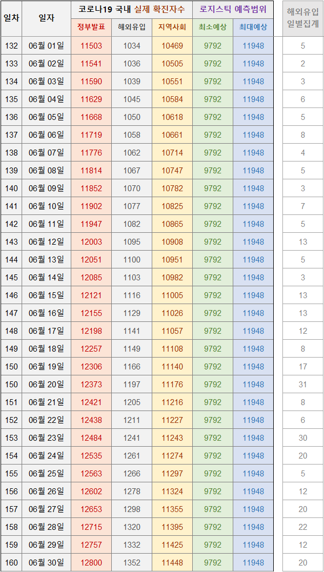Click the 최대예상 column header
Screen dimensions: 324x572
pos(253,28)
